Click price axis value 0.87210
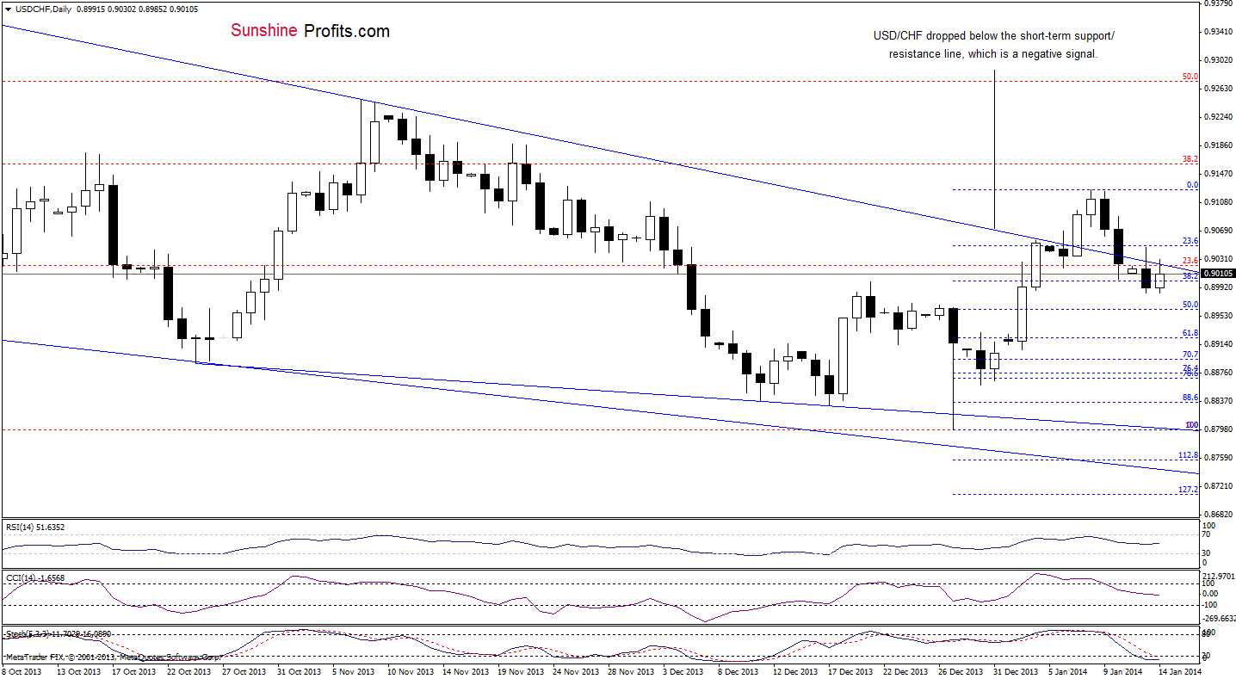This screenshot has height=679, width=1236. (x=1219, y=485)
